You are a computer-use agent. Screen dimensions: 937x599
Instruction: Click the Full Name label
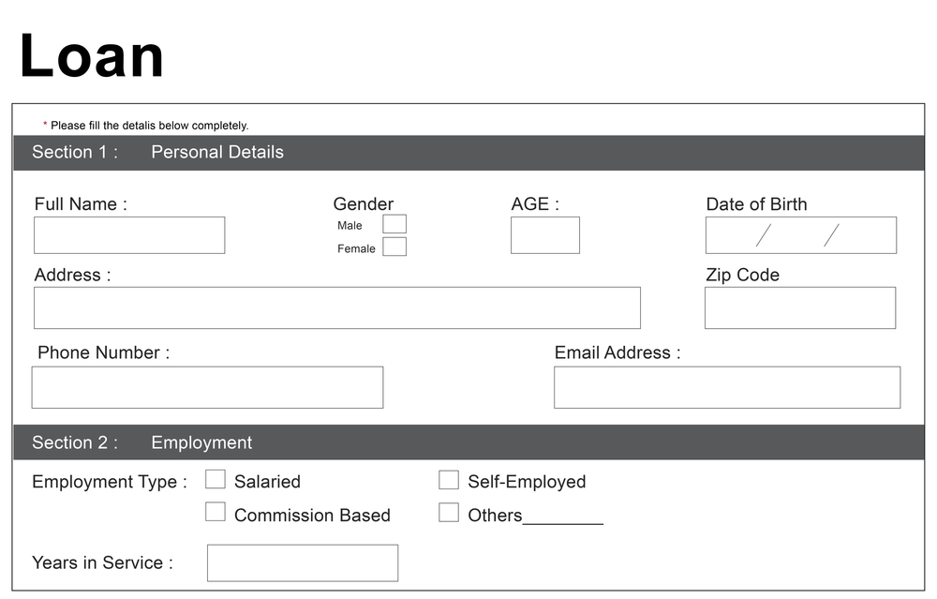pyautogui.click(x=81, y=203)
